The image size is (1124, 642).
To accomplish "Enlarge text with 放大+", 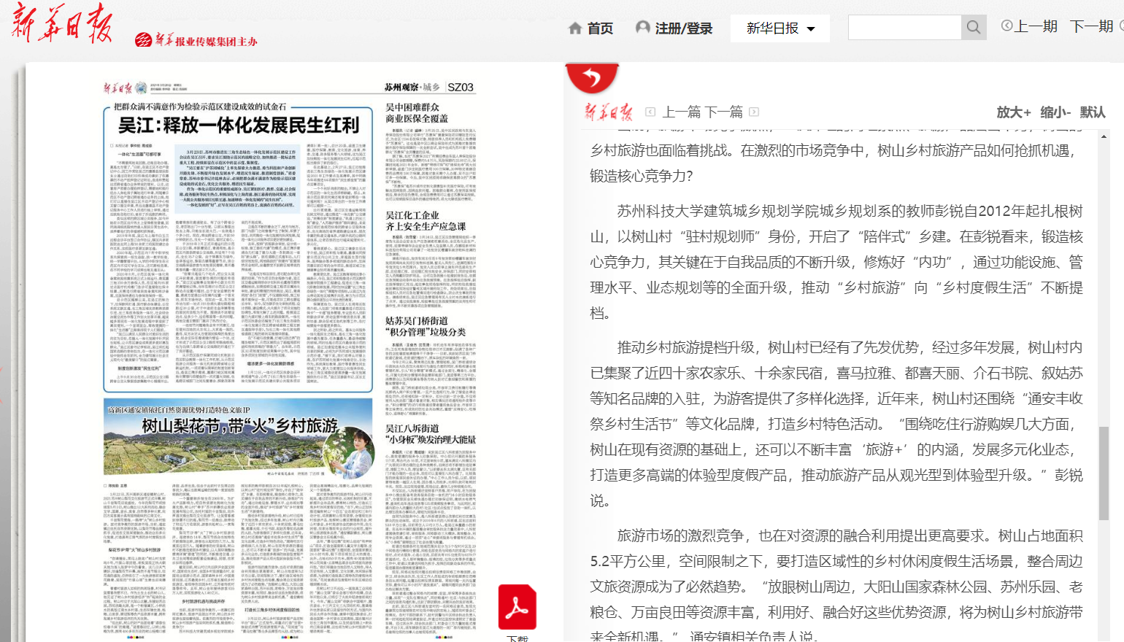I will pos(1014,112).
